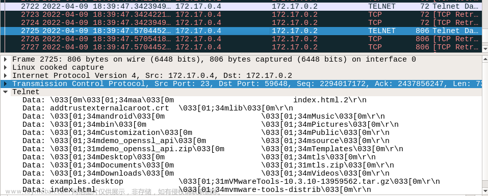Click packet number 2727 in the list
This screenshot has height=196, width=488.
tap(30, 47)
